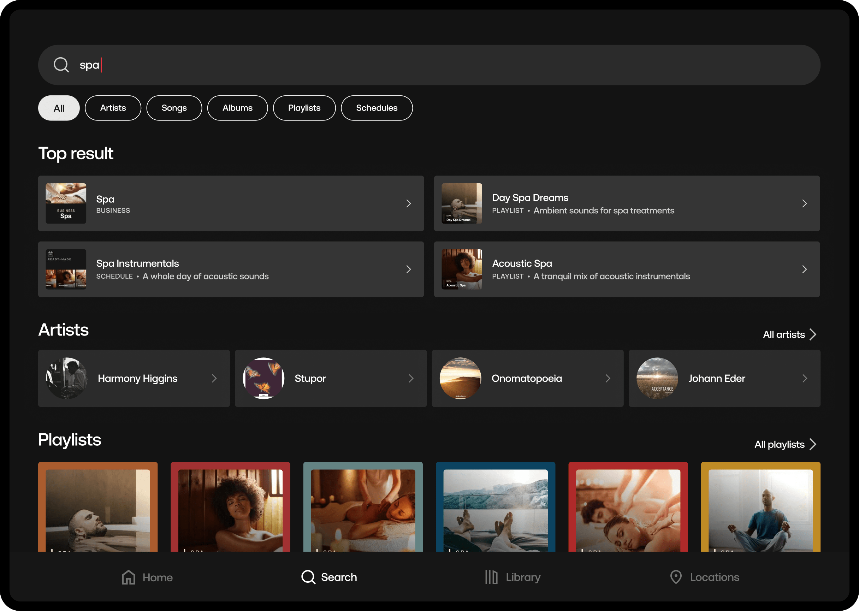The height and width of the screenshot is (611, 859).
Task: Open Day Spa Dreams chevron arrow
Action: pos(805,203)
